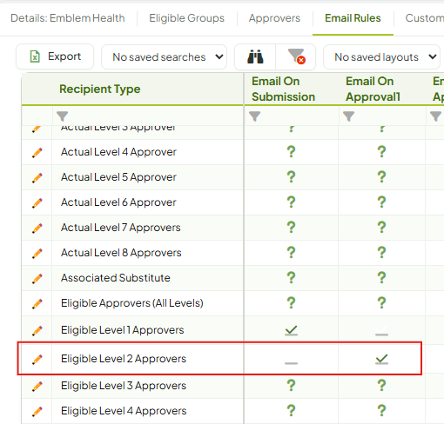Viewport: 444px width, 424px height.
Task: Switch to the Details: Emblem Health tab
Action: (x=68, y=18)
